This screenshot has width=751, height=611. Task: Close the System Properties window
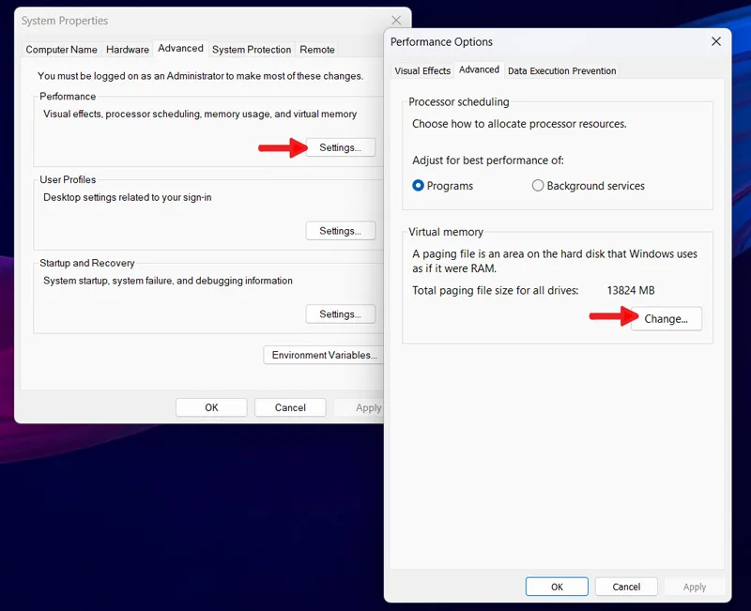pyautogui.click(x=396, y=20)
